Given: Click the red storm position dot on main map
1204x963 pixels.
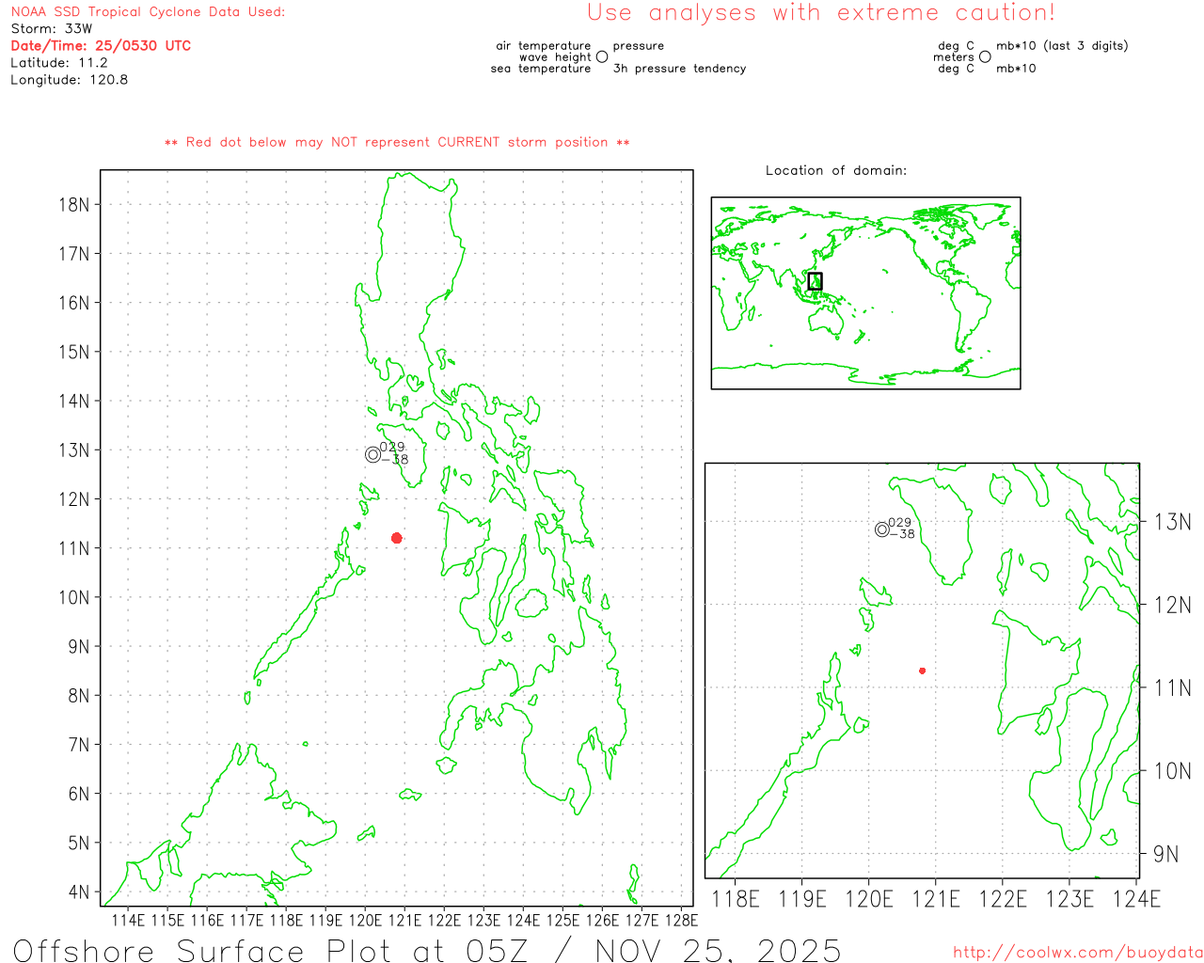Looking at the screenshot, I should click(396, 538).
